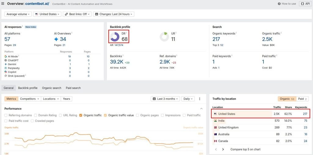Open the API button
The width and height of the screenshot is (313, 155).
pyautogui.click(x=305, y=4)
